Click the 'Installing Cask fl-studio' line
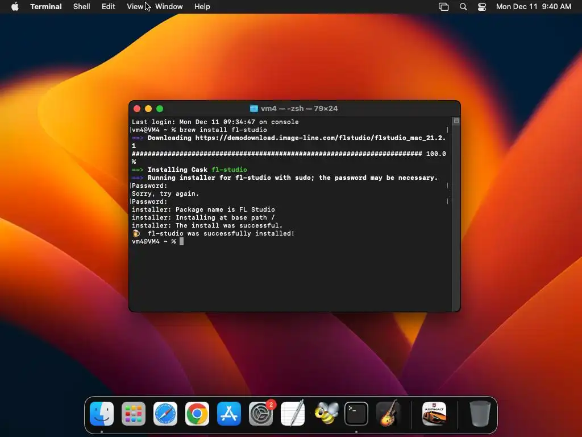Screen dimensions: 582x437 (189, 170)
